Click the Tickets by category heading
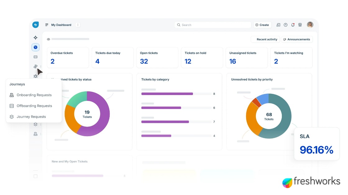Viewport: 348px width, 195px height. pyautogui.click(x=155, y=79)
